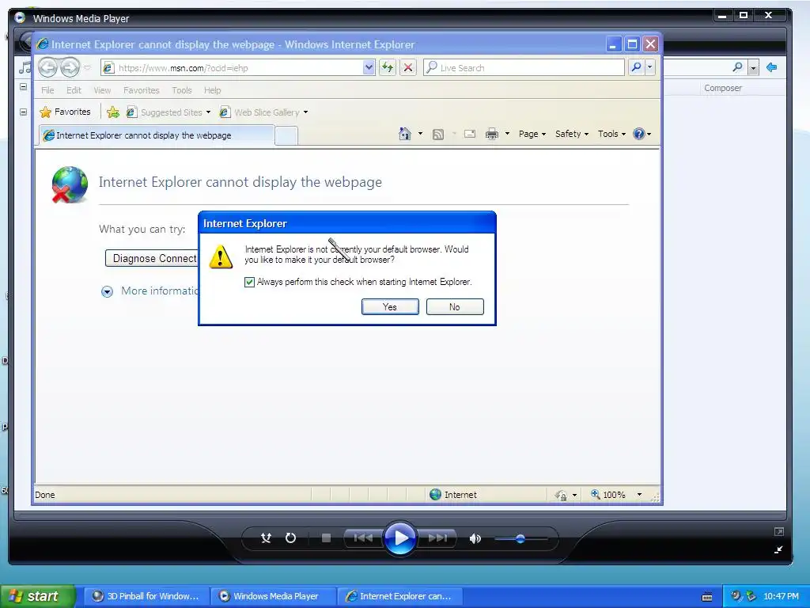Open Web Slice Gallery link
Screen dimensions: 810x608
point(264,112)
